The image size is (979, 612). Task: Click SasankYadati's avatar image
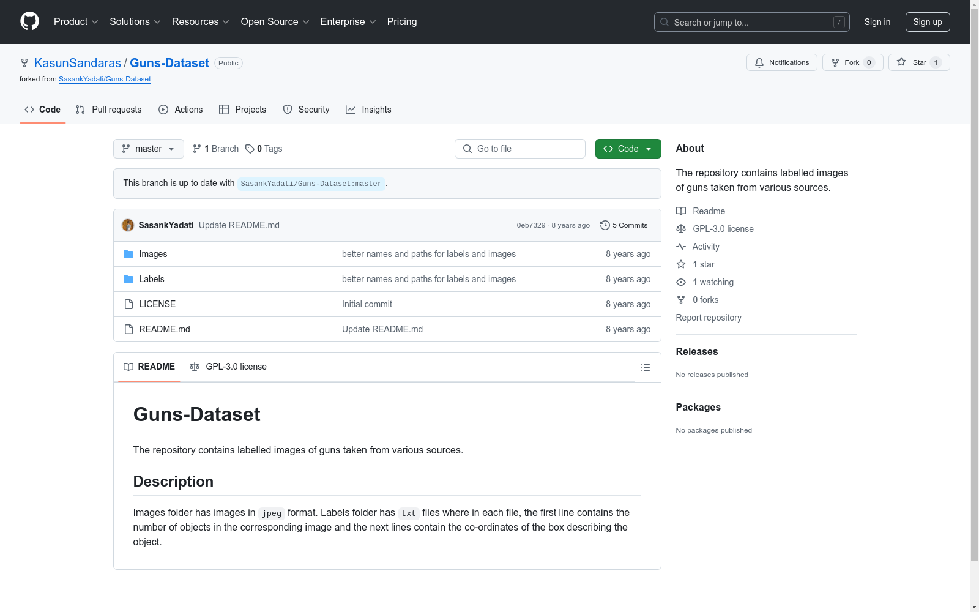pos(128,225)
